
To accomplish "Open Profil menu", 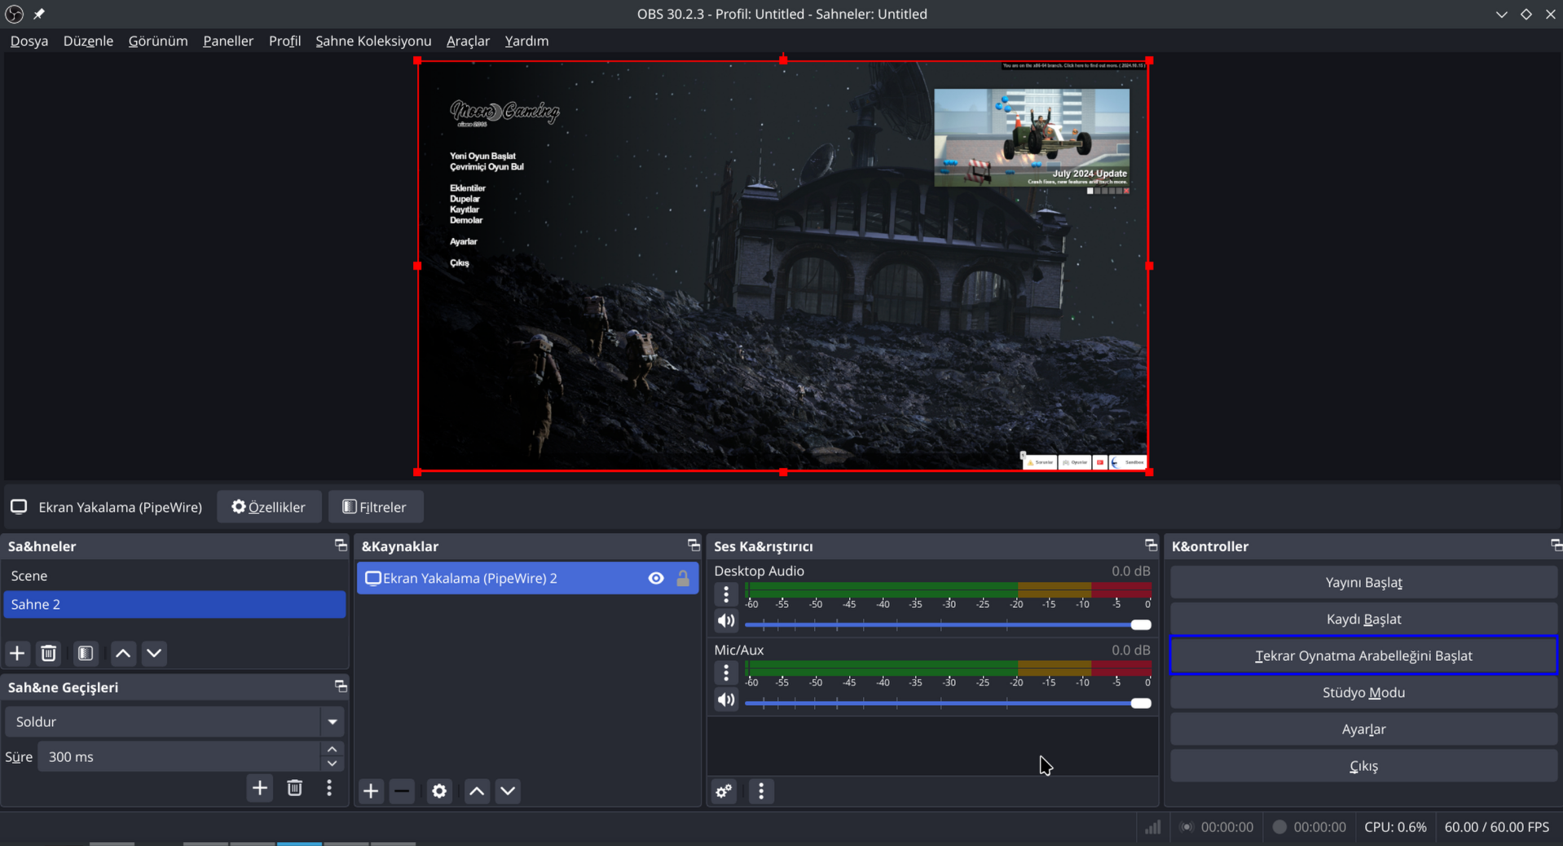I will [284, 41].
